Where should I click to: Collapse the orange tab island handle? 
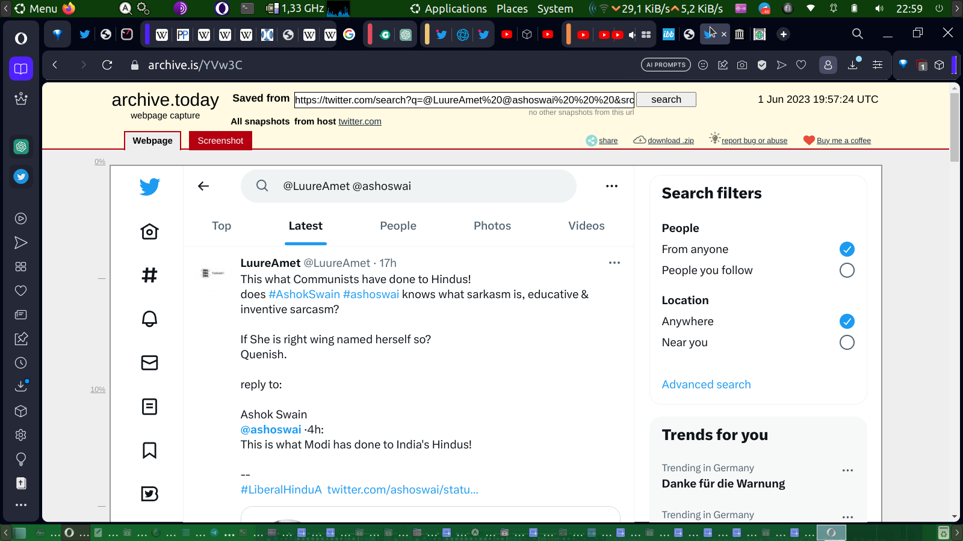point(568,34)
